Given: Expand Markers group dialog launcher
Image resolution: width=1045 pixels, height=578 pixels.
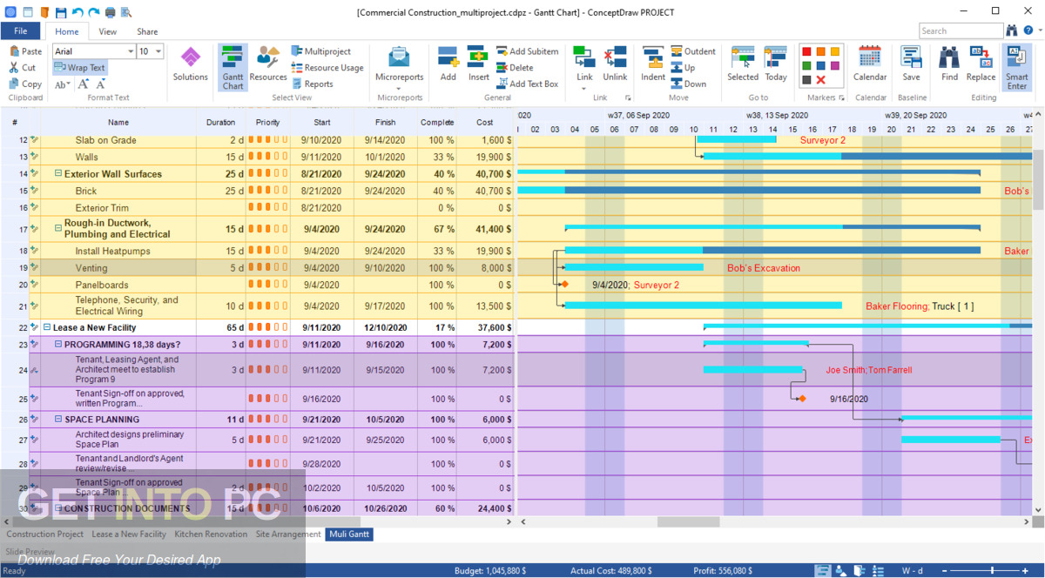Looking at the screenshot, I should [x=841, y=97].
